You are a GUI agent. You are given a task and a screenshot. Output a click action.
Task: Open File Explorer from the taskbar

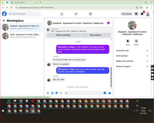(21, 111)
